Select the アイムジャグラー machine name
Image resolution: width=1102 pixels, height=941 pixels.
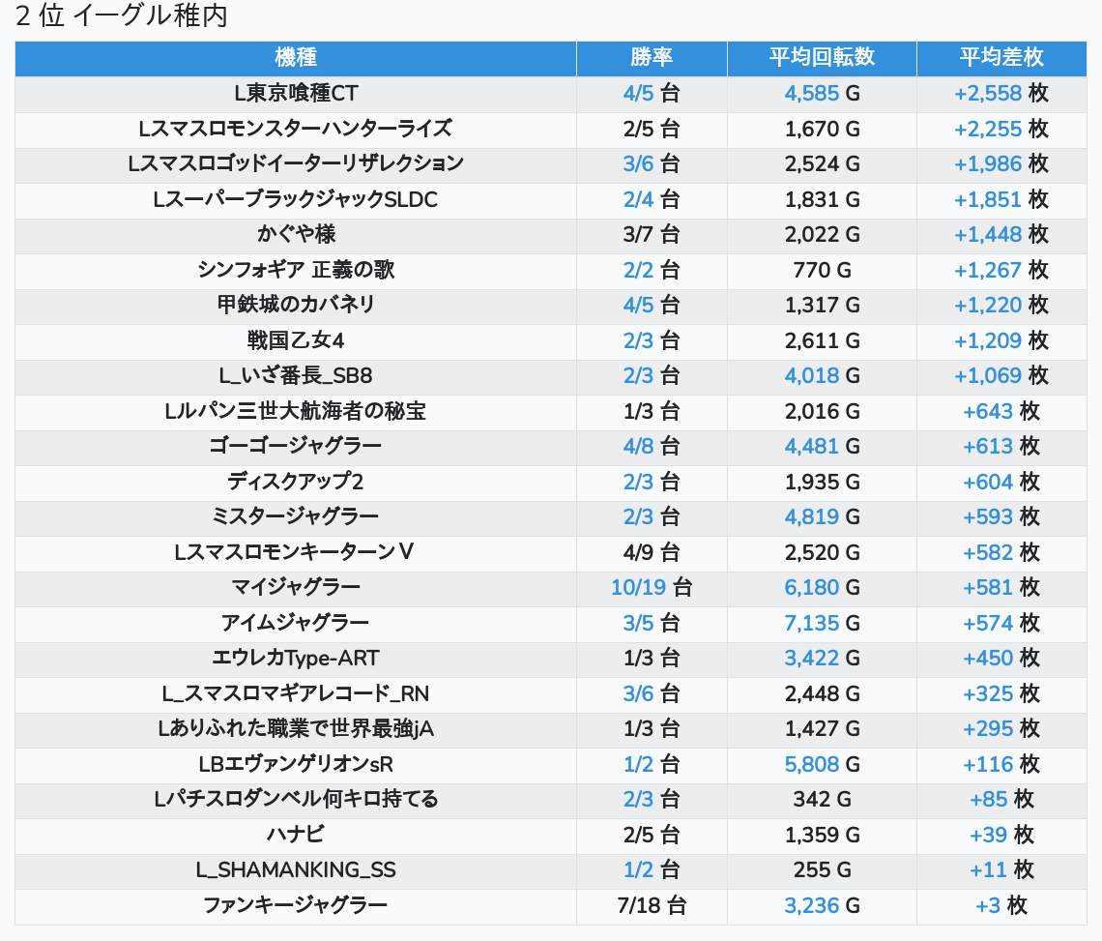click(x=296, y=623)
